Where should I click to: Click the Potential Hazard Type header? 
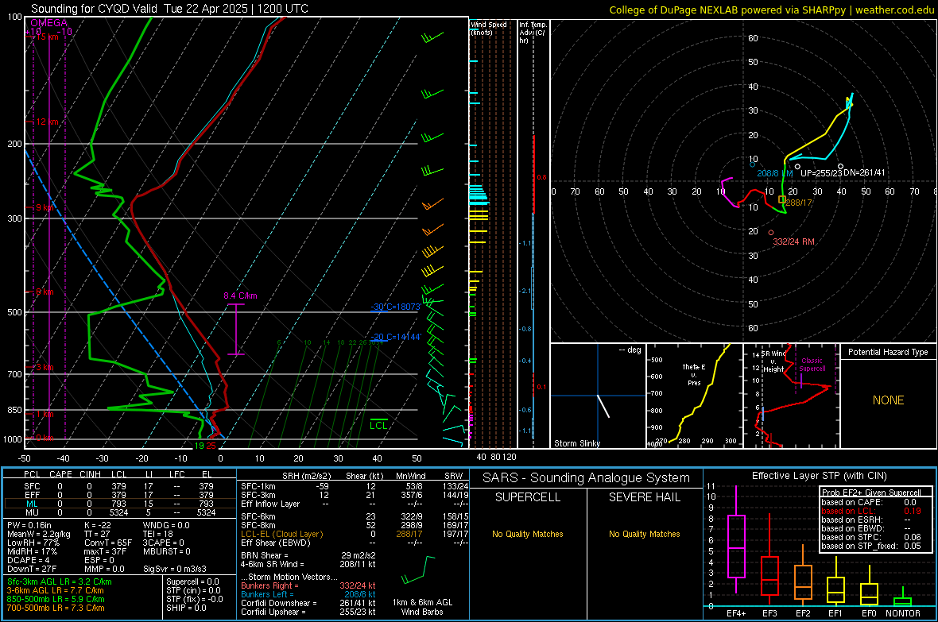tap(888, 352)
